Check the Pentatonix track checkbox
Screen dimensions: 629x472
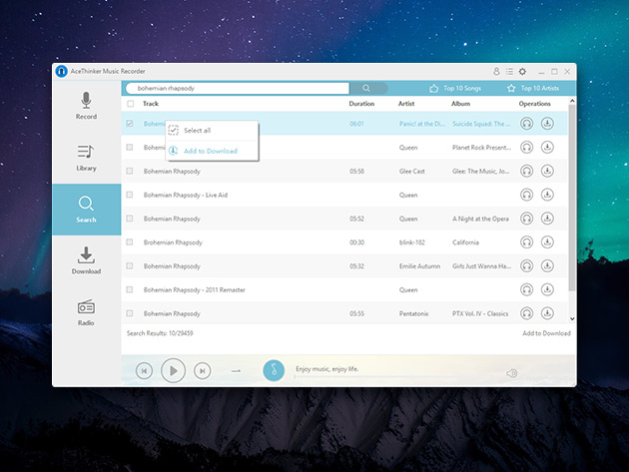coord(130,312)
